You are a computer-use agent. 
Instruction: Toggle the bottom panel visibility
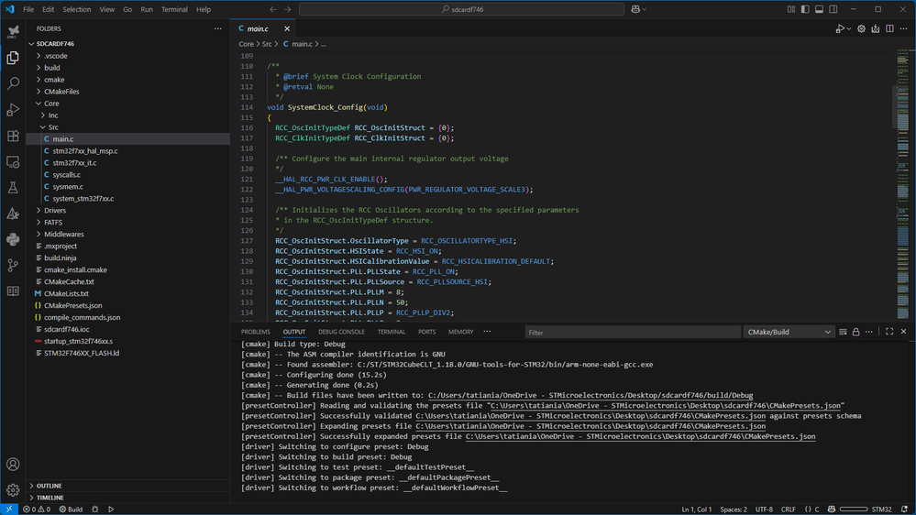pyautogui.click(x=819, y=9)
